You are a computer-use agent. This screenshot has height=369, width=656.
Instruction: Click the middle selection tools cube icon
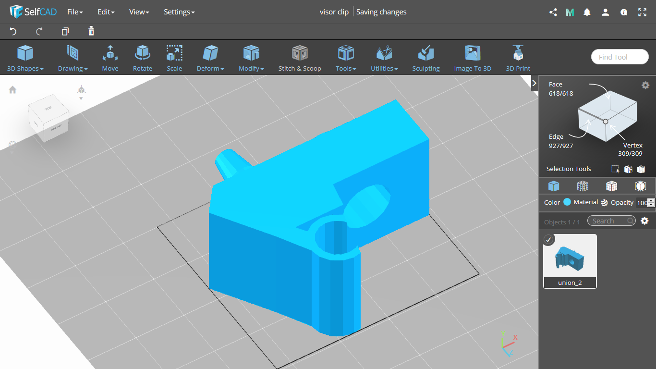tap(628, 169)
